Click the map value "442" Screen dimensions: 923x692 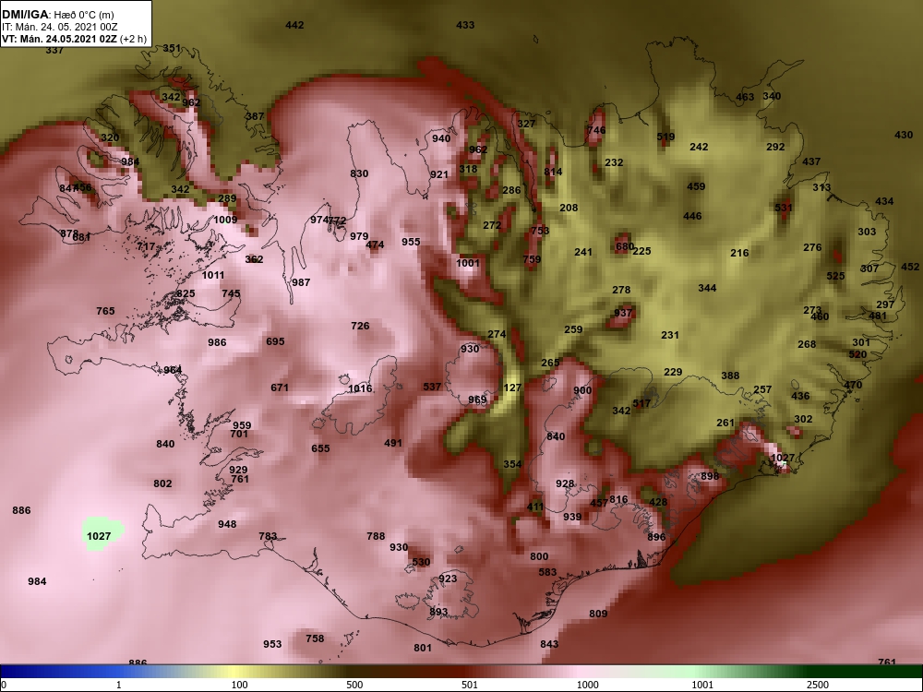[x=294, y=25]
